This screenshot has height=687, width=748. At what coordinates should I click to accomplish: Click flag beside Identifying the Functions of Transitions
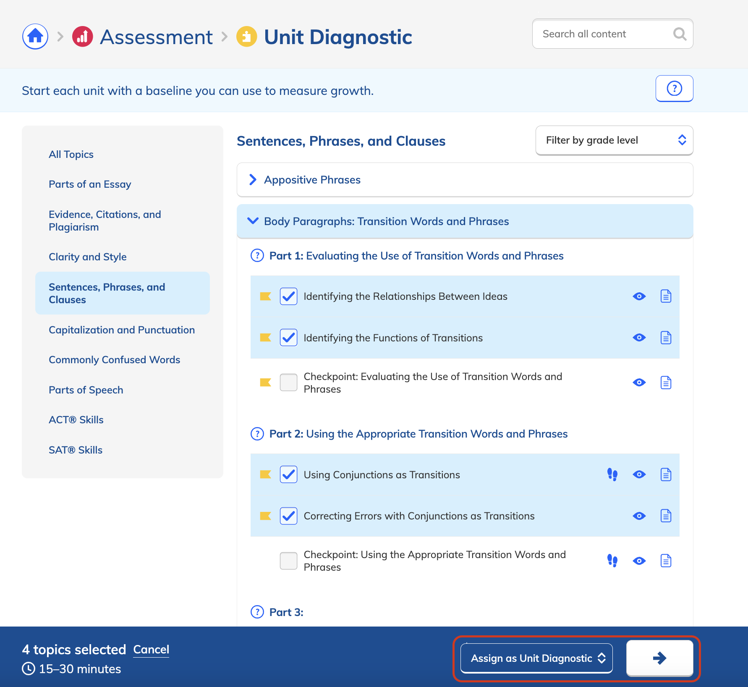(265, 338)
